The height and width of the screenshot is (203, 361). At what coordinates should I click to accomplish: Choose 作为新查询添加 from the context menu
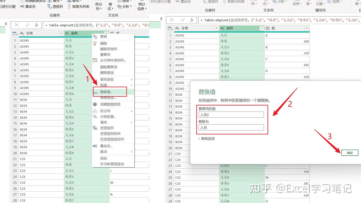click(x=112, y=164)
